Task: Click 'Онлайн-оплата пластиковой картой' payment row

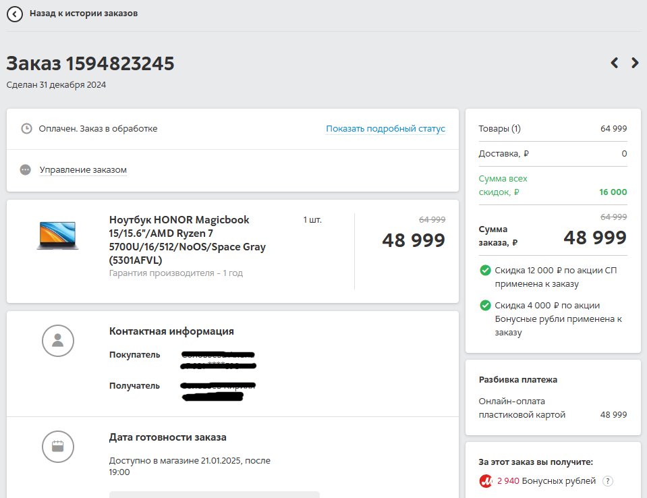Action: coord(553,408)
